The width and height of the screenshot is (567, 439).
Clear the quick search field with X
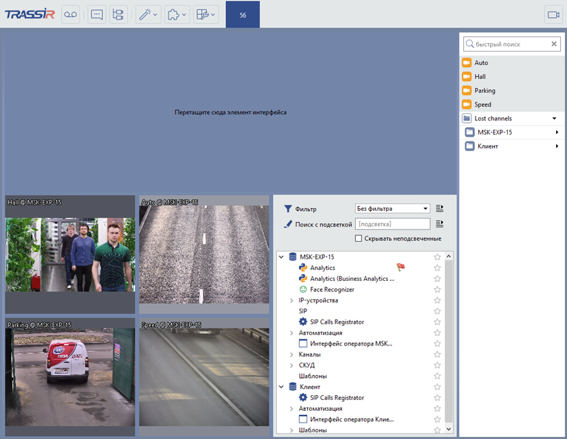554,44
